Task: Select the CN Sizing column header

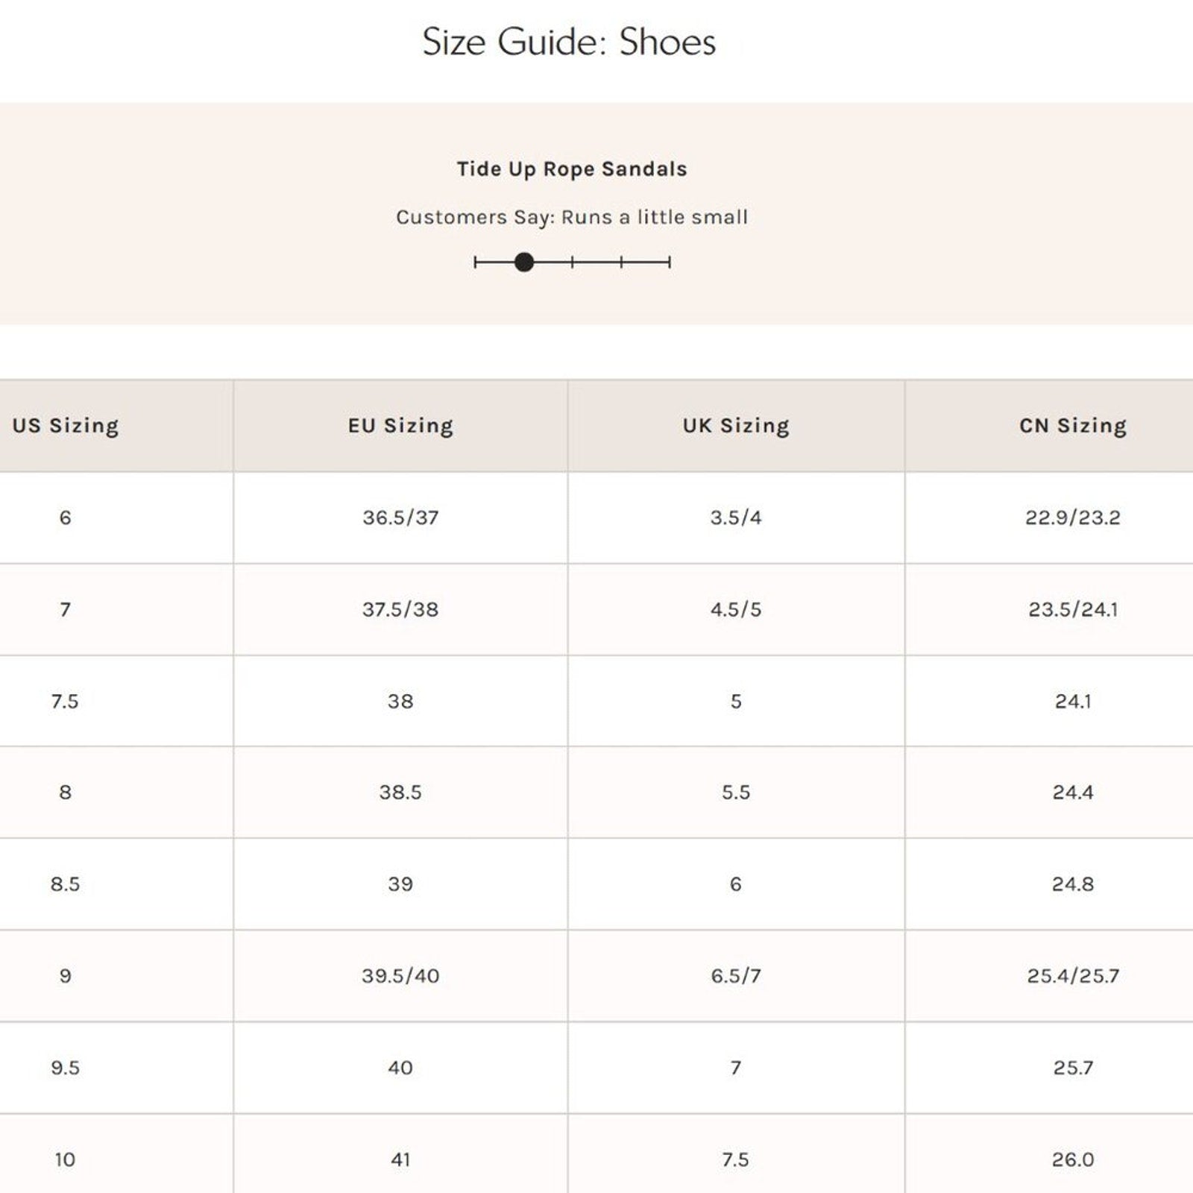Action: pos(1073,426)
